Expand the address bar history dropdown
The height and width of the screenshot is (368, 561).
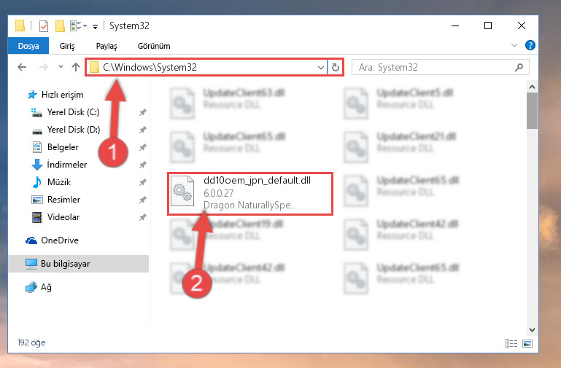[x=320, y=68]
